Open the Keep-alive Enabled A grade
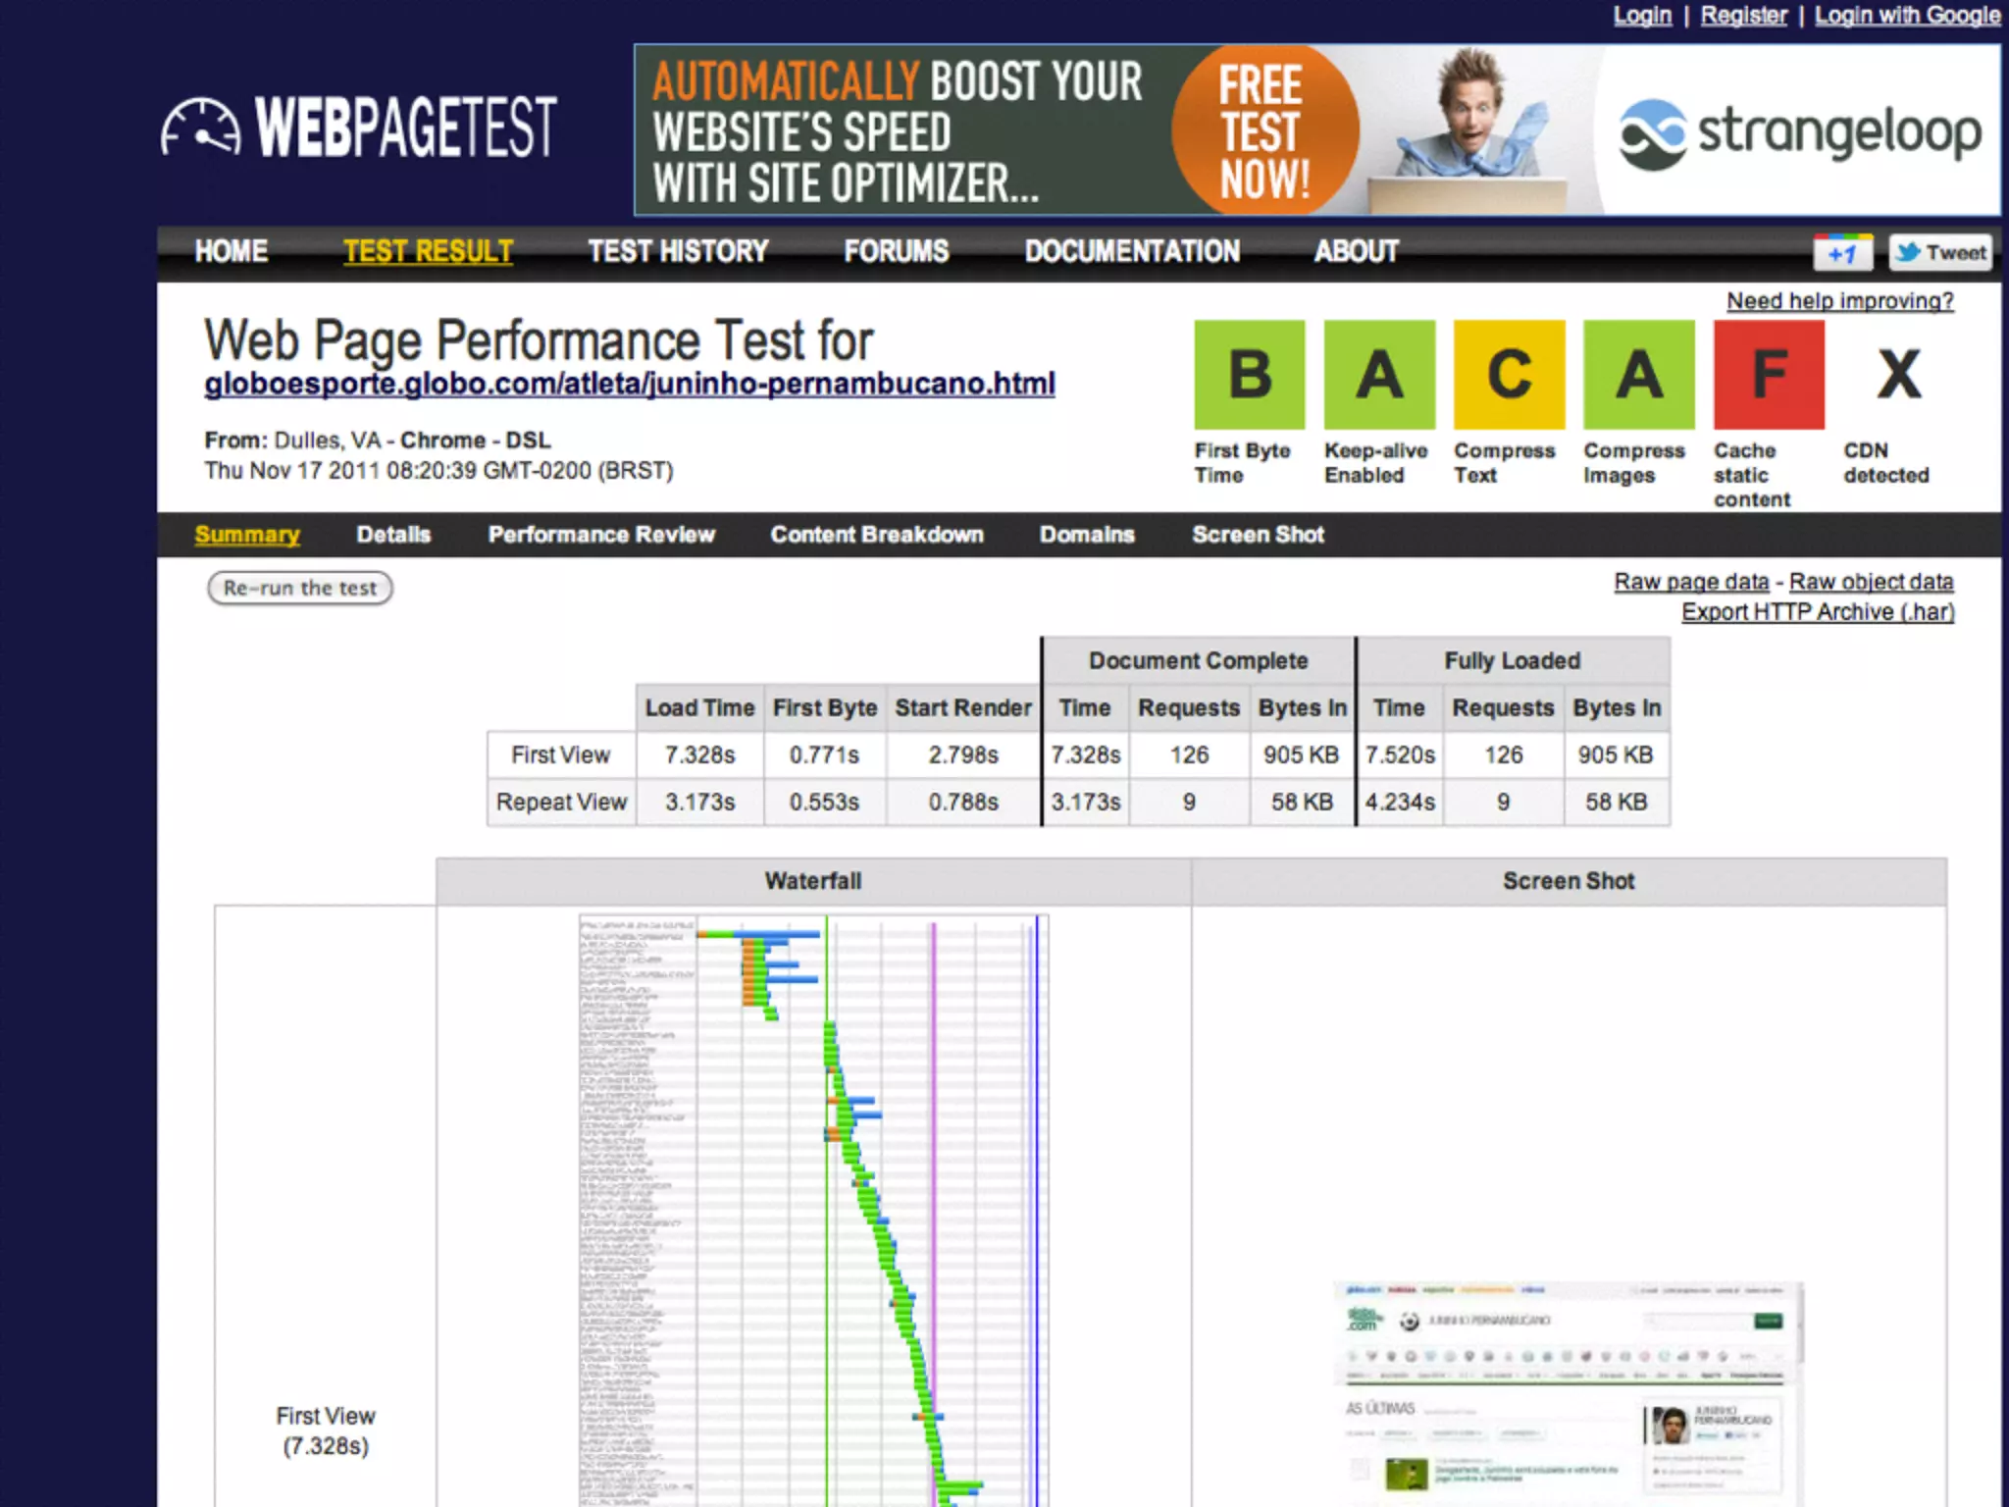This screenshot has height=1507, width=2009. click(x=1378, y=375)
